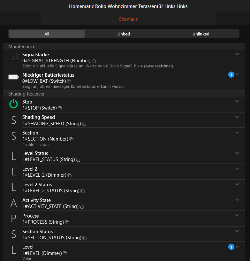
Task: Select the All filter segment
Action: 47,34
